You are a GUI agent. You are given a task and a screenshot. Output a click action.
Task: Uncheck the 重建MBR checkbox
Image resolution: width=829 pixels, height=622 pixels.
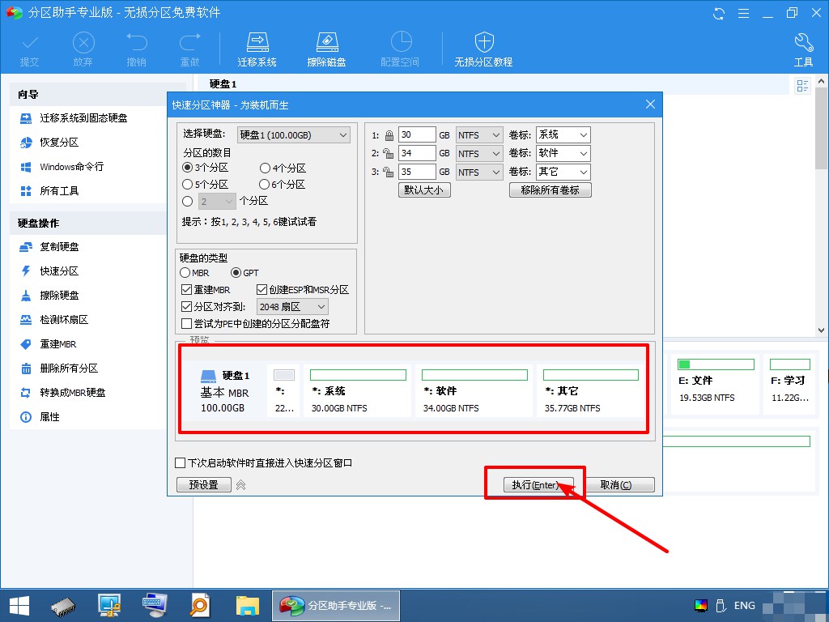[x=186, y=290]
